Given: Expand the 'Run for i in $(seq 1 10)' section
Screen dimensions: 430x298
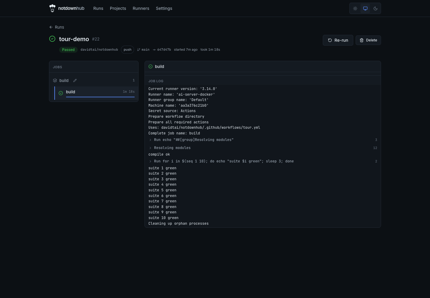Looking at the screenshot, I should [x=263, y=161].
